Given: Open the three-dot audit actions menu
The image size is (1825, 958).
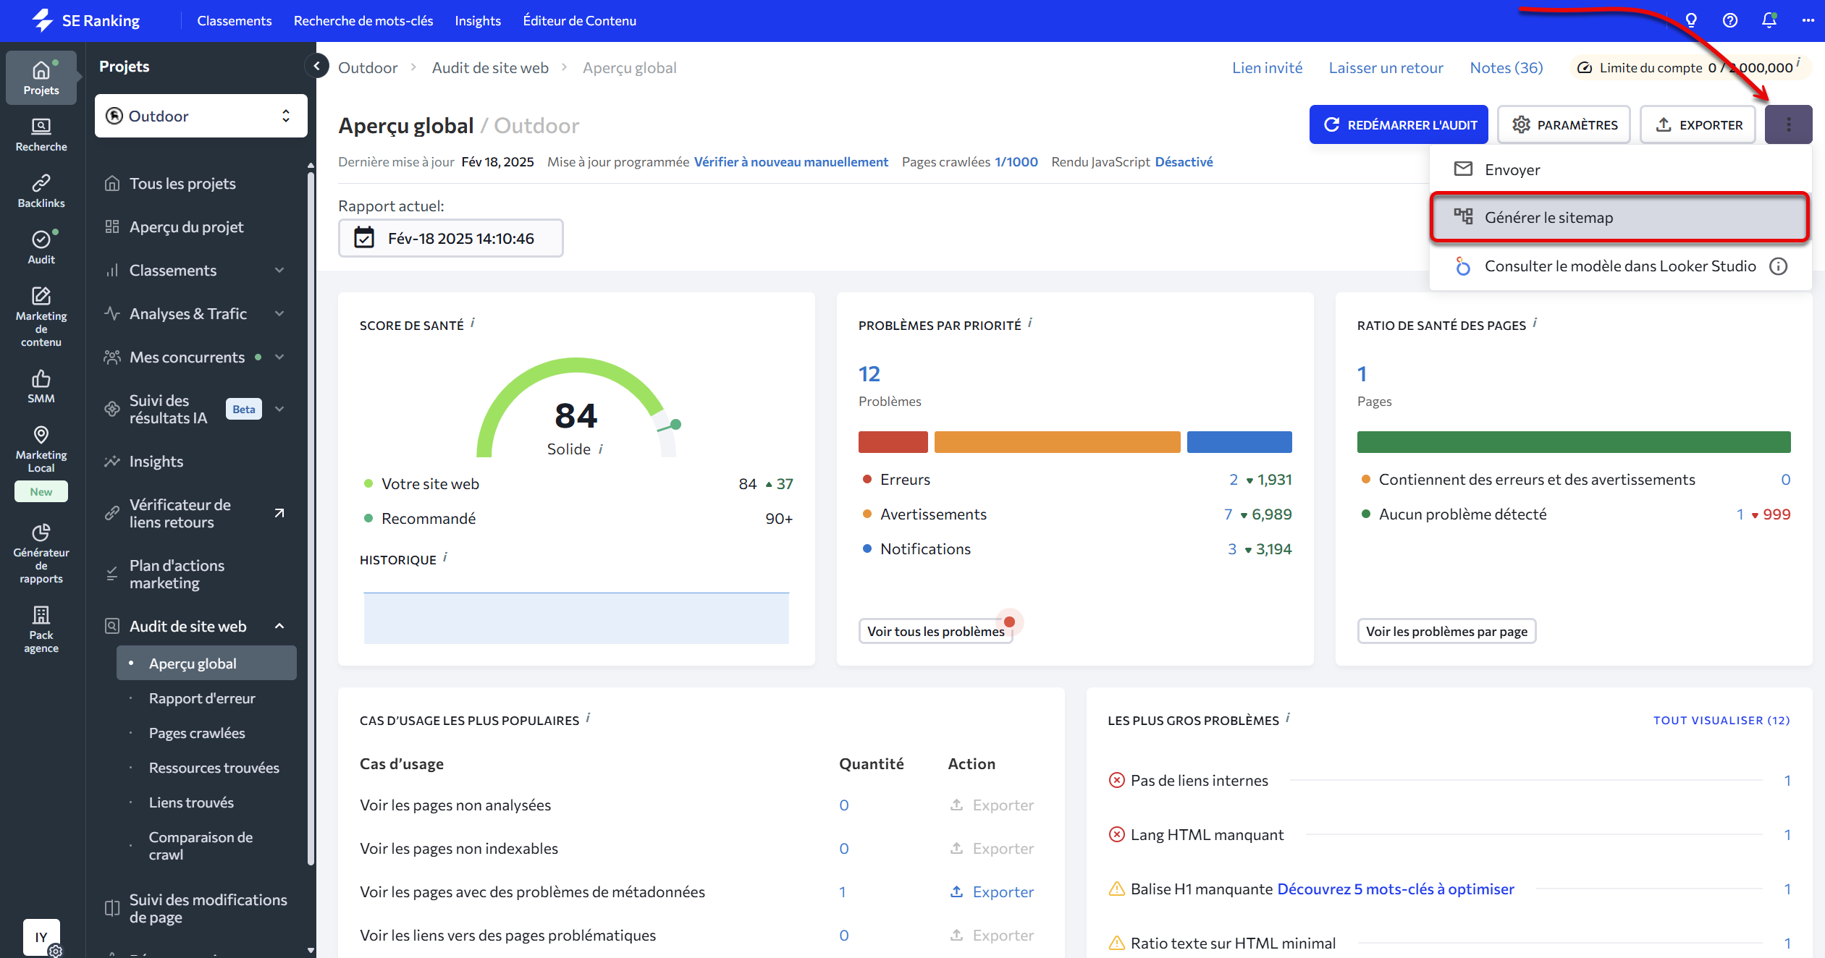Looking at the screenshot, I should [x=1788, y=124].
